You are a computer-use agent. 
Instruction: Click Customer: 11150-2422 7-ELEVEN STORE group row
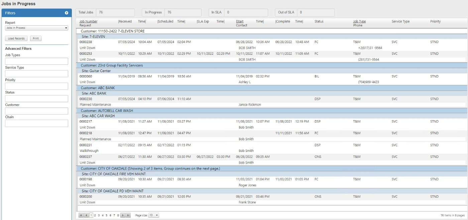[x=272, y=31]
